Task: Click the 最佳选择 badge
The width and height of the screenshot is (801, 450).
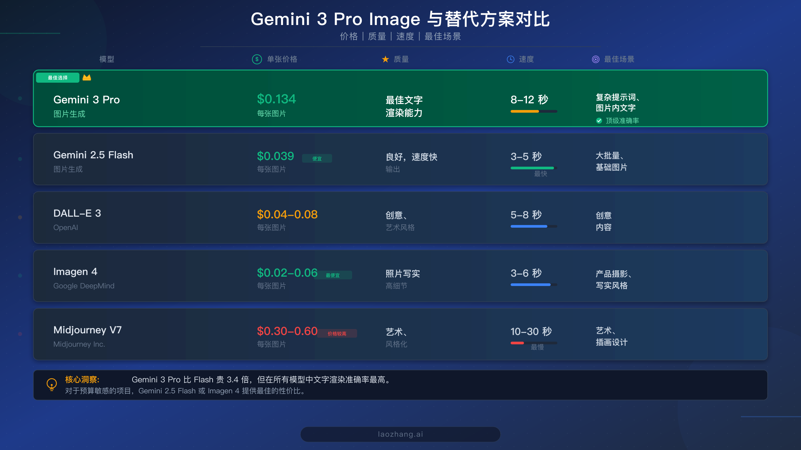Action: pyautogui.click(x=57, y=77)
